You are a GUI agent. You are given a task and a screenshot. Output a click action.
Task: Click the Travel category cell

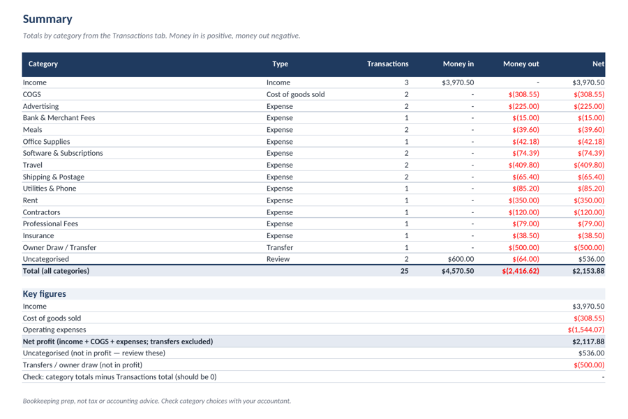click(32, 166)
